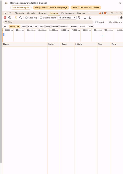Sort by the Time column header

[x=117, y=44]
